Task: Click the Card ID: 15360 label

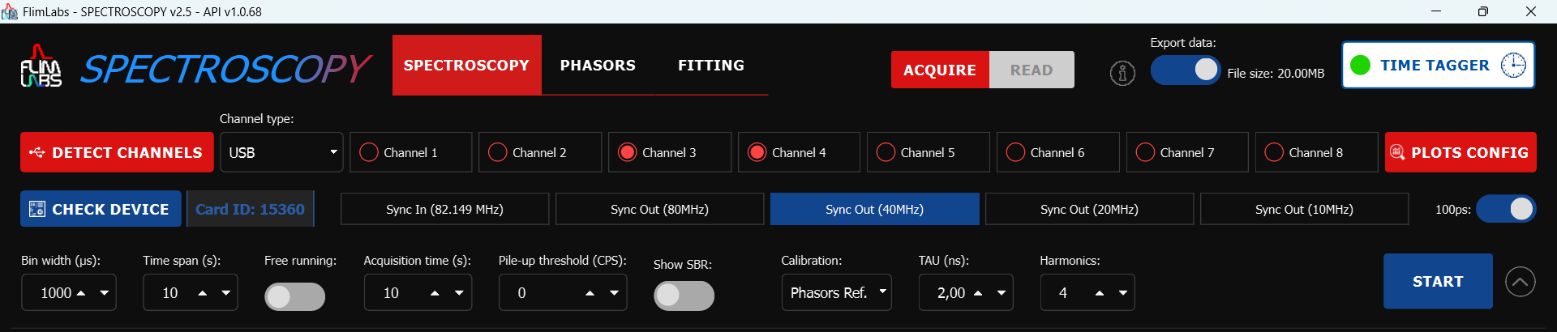Action: [250, 209]
